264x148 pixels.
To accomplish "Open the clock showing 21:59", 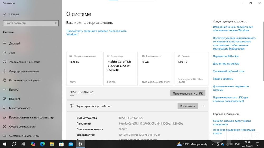I will tap(247, 144).
